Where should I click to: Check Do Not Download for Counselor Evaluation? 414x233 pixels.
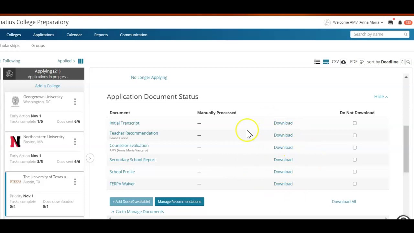355,148
